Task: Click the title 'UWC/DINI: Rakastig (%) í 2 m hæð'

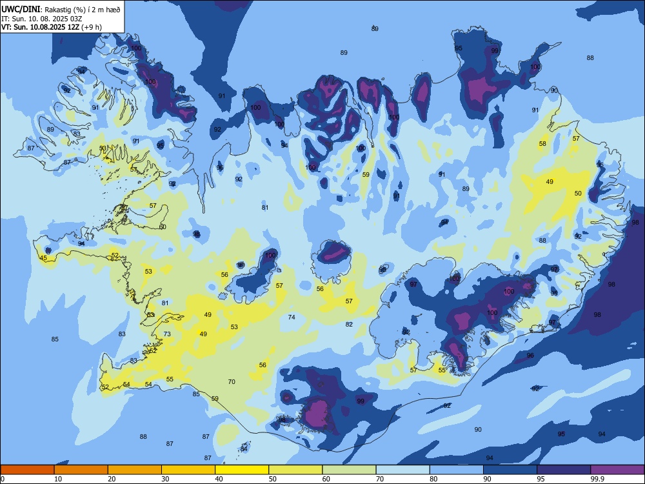Action: pos(61,10)
